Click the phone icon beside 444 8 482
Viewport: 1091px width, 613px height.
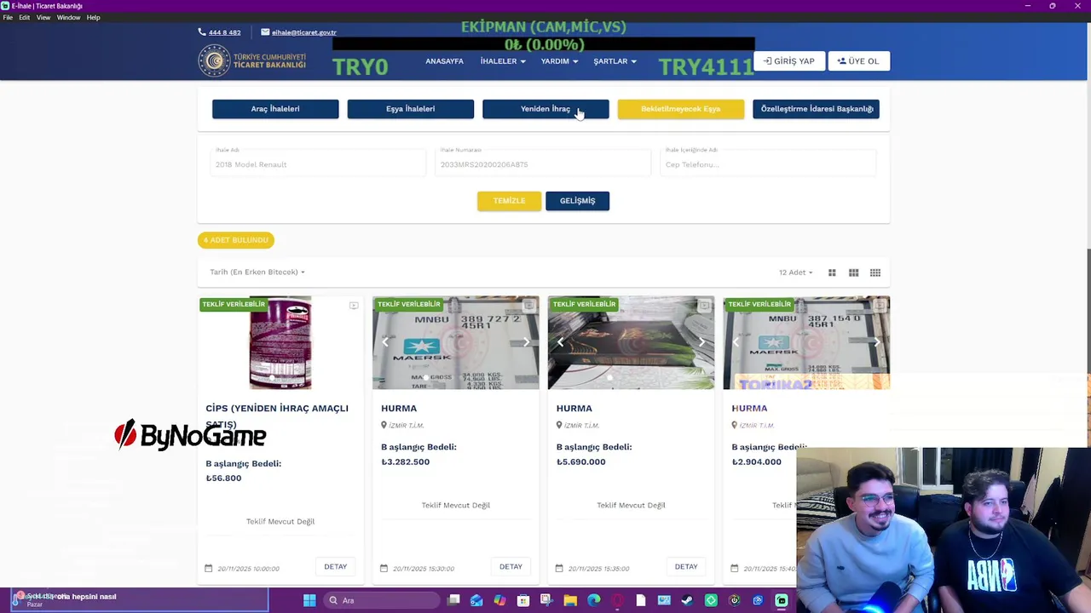click(x=202, y=32)
